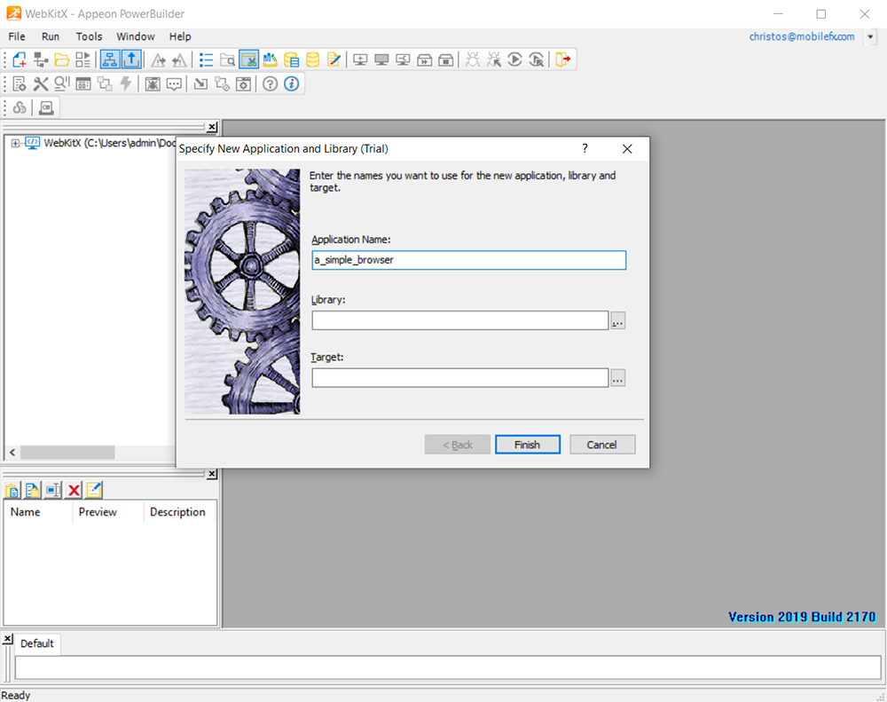Click the arrow-into-box toolbar icon
Image resolution: width=887 pixels, height=702 pixels.
click(x=200, y=83)
